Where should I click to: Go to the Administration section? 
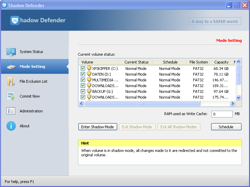pyautogui.click(x=35, y=111)
